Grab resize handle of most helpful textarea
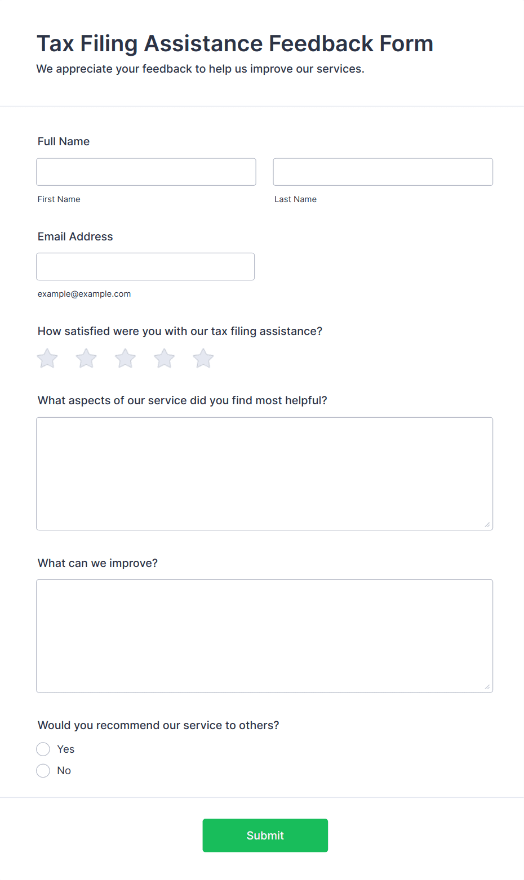Screen dimensions: 524x880 (487, 525)
